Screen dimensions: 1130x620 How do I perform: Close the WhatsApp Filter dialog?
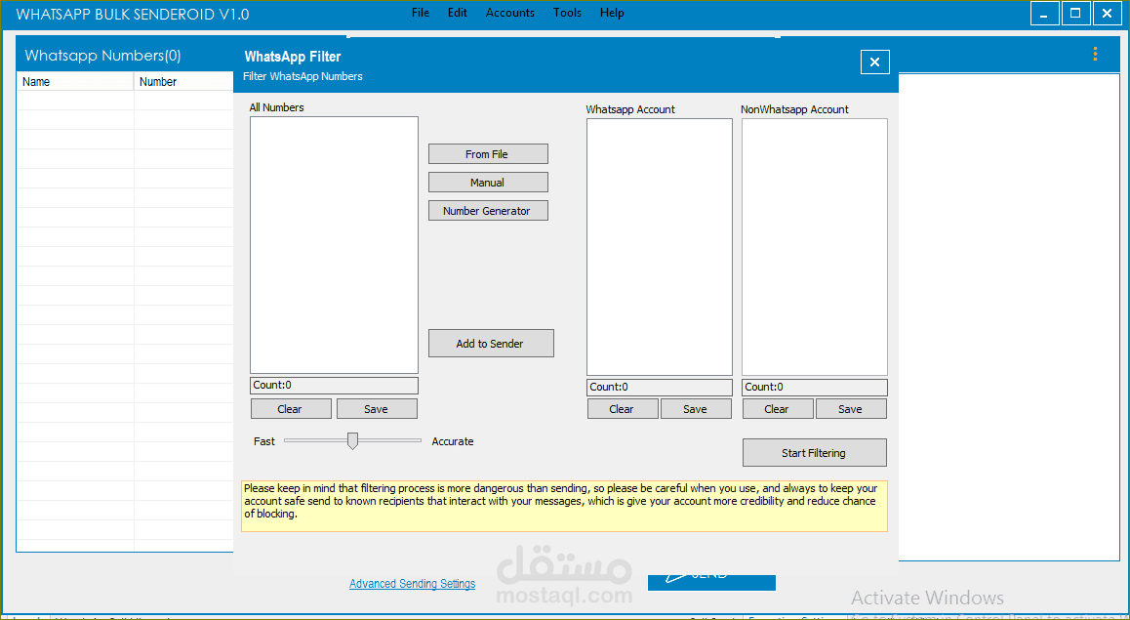[x=875, y=62]
